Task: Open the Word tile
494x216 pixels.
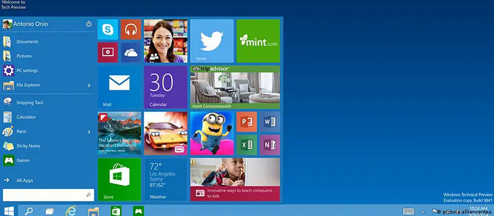Action: 269,121
